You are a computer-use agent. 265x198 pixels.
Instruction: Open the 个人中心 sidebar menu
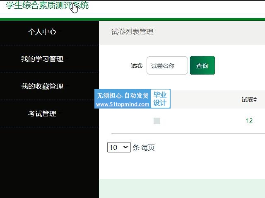pyautogui.click(x=42, y=31)
